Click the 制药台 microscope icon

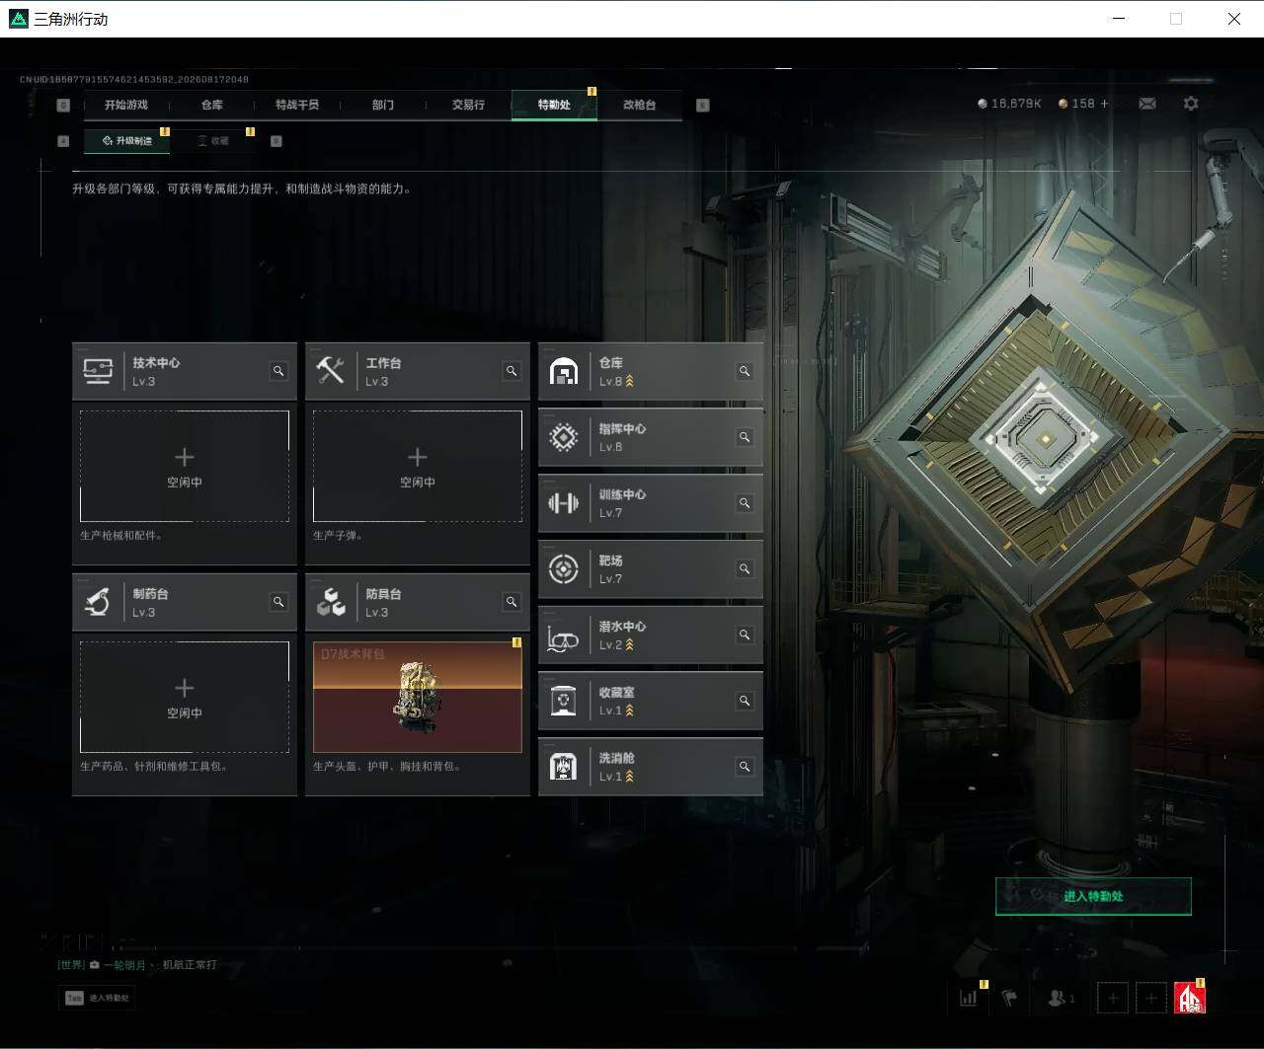pos(97,602)
